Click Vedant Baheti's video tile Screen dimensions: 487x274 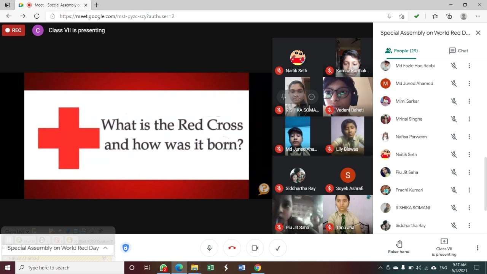[347, 96]
